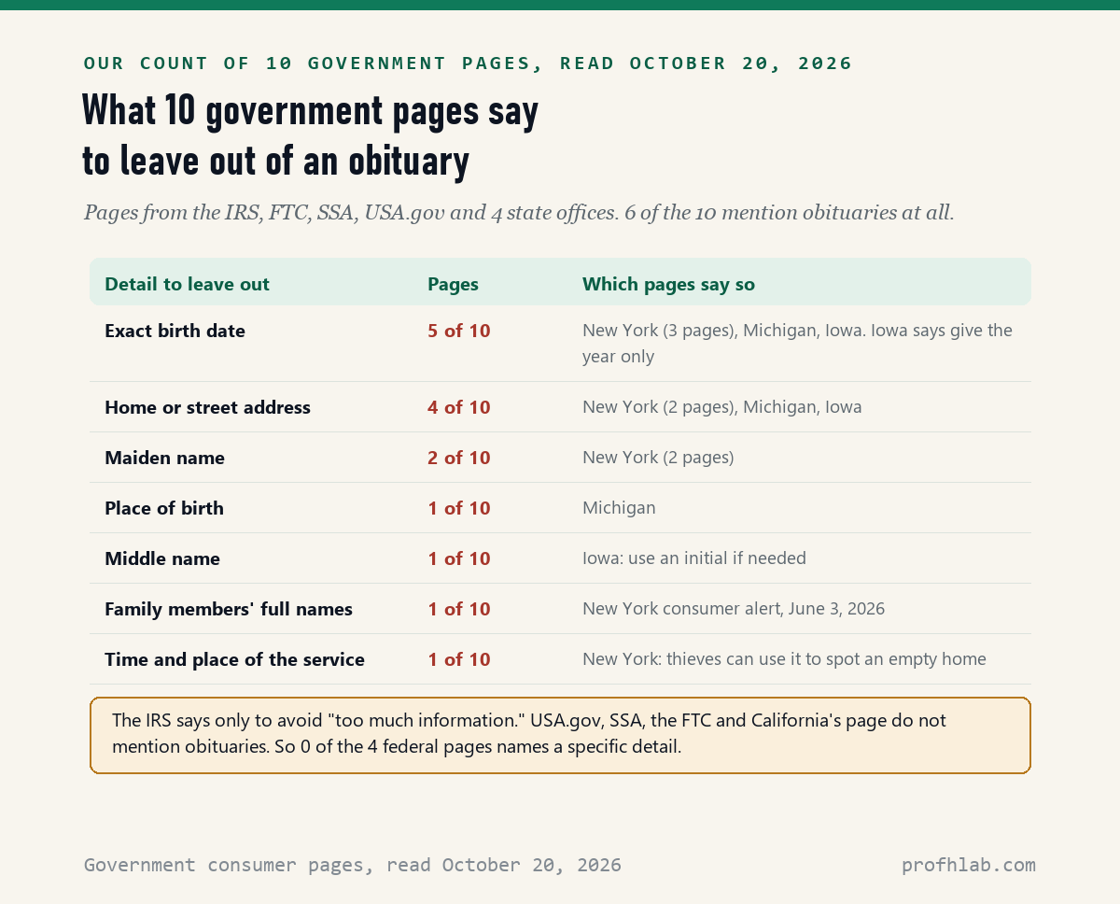Click the IRS 'too much information' callout note
The width and height of the screenshot is (1120, 904).
coord(560,735)
